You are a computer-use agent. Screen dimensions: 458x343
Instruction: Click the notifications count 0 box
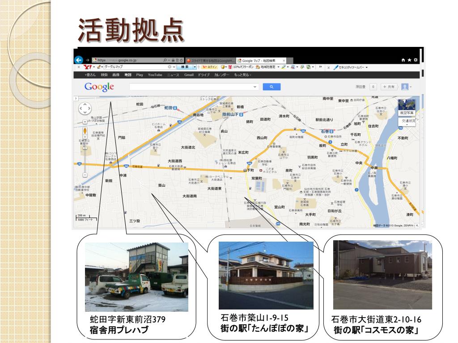pos(373,87)
